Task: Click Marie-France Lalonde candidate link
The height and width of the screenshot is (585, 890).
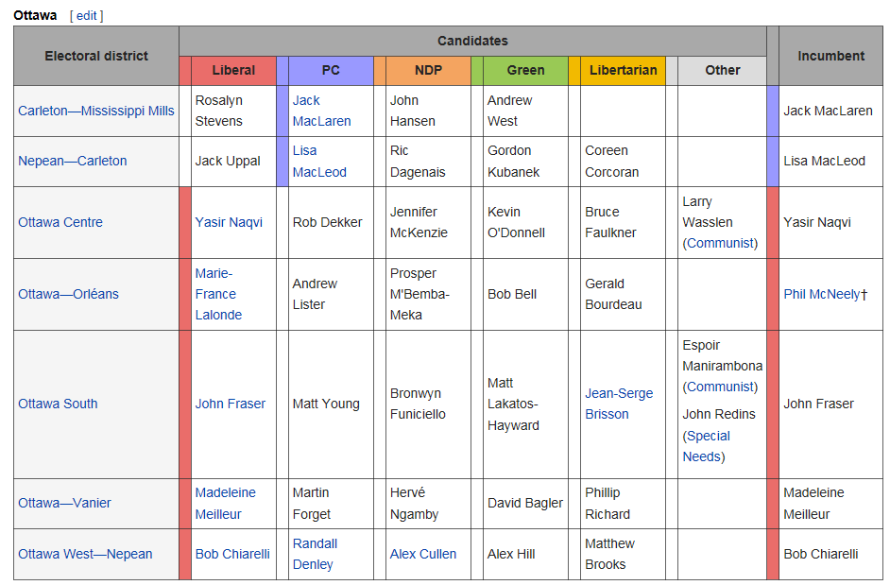Action: coord(218,294)
